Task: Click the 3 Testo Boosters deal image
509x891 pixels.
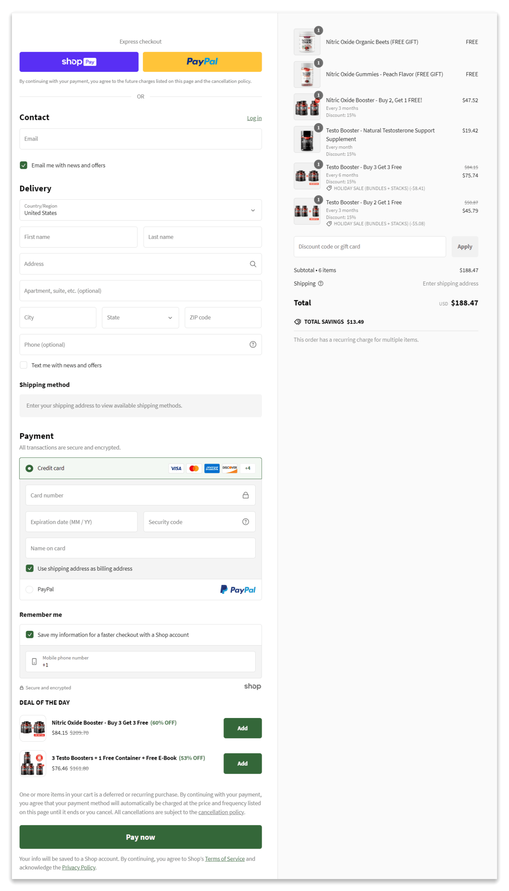Action: [33, 763]
